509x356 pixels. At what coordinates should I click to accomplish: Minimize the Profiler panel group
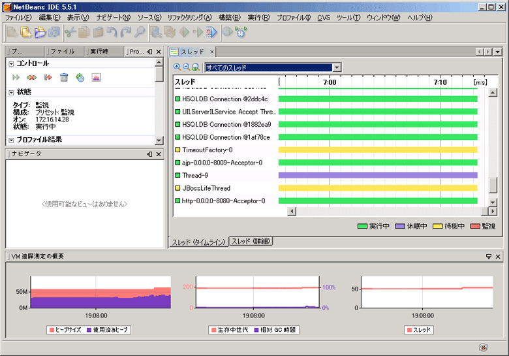coord(149,52)
